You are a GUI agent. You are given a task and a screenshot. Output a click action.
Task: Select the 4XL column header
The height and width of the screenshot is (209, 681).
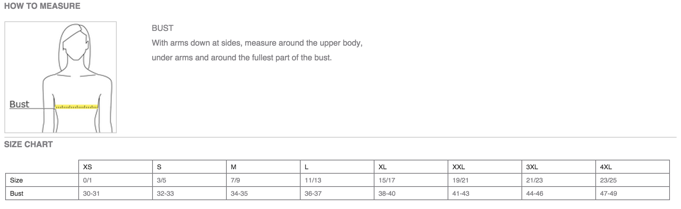click(606, 167)
